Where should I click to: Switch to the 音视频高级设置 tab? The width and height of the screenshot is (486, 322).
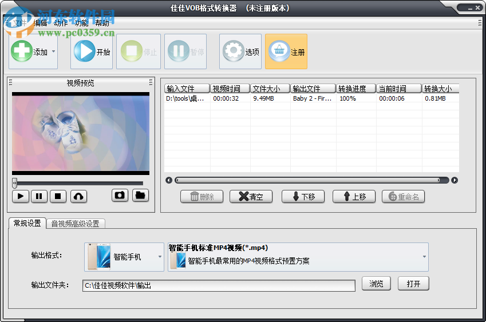tap(76, 224)
